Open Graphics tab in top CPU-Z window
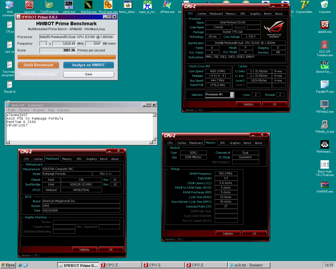336x269 pixels. pyautogui.click(x=255, y=14)
